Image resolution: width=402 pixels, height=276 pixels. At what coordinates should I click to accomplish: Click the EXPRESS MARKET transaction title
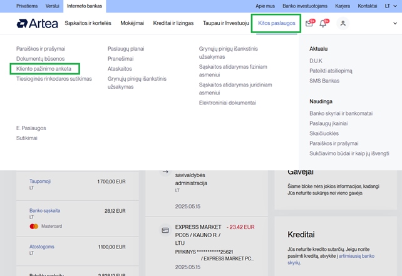click(x=198, y=235)
